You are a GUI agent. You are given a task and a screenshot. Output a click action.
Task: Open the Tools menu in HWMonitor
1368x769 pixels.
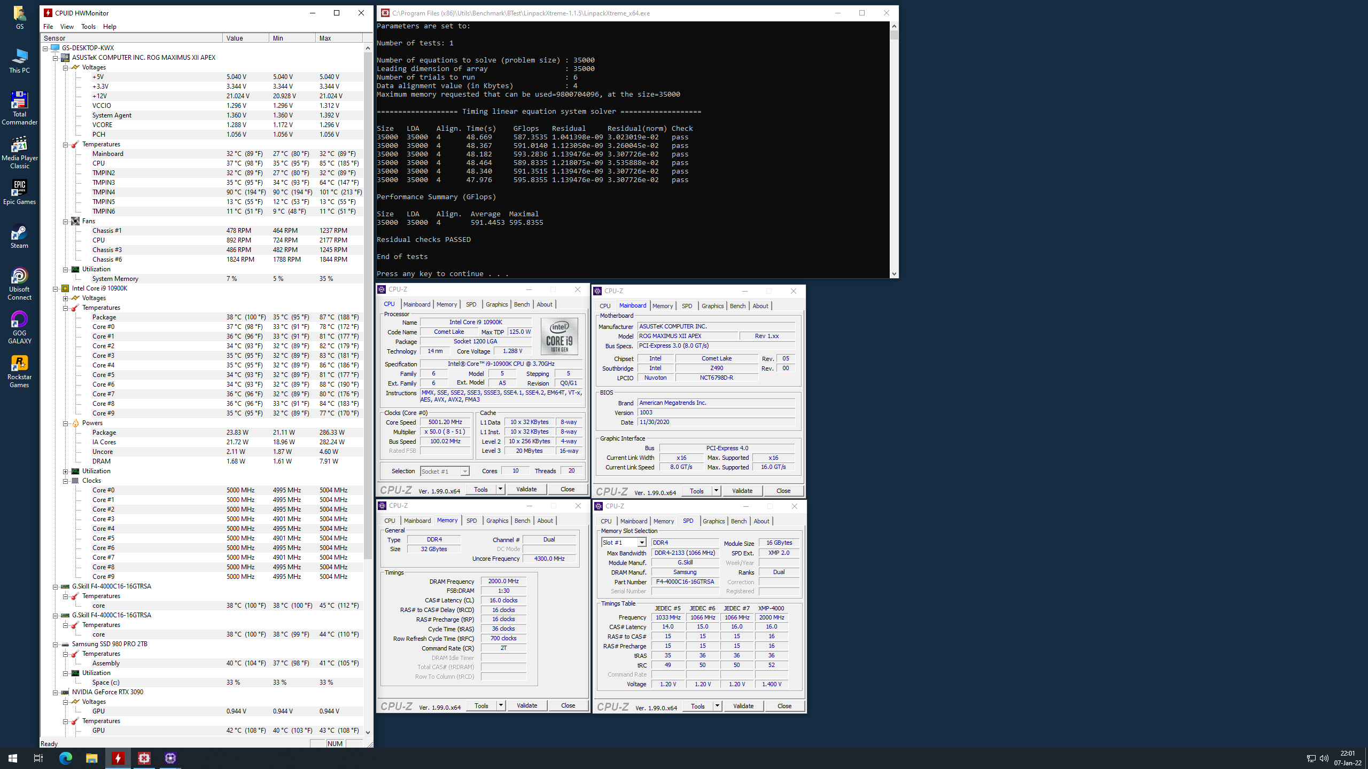point(88,27)
